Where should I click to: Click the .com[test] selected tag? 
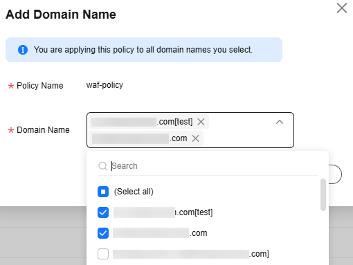click(143, 122)
